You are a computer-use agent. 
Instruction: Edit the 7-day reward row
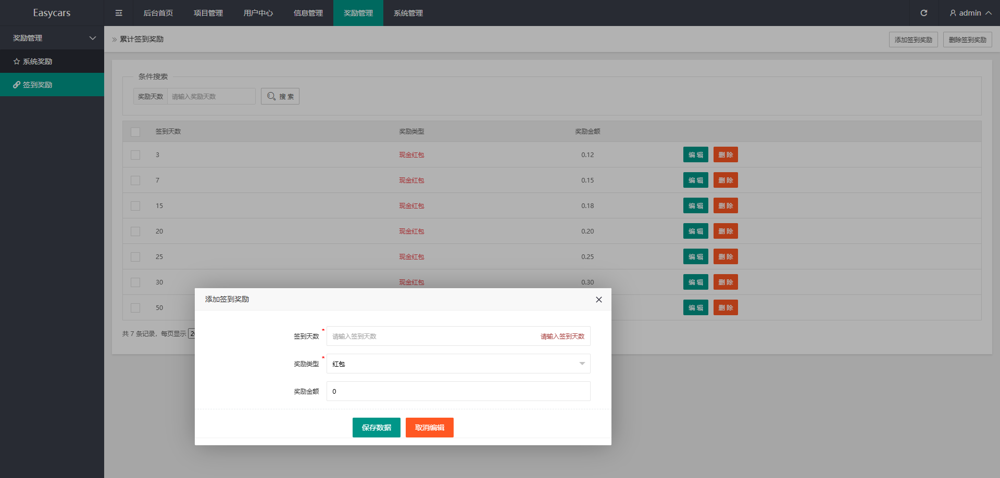tap(695, 180)
